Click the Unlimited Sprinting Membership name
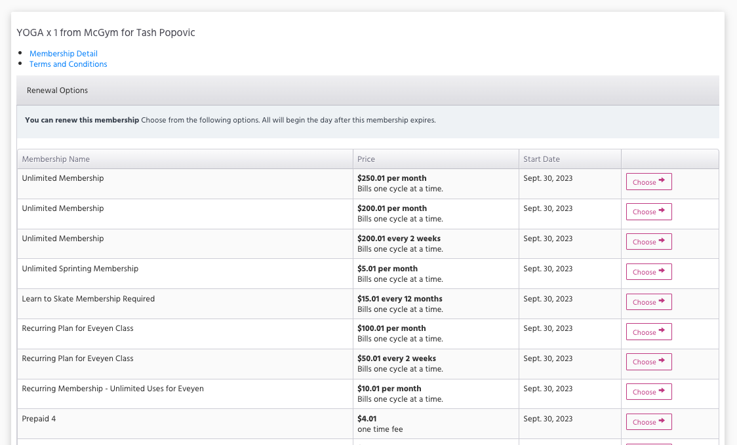 point(80,269)
